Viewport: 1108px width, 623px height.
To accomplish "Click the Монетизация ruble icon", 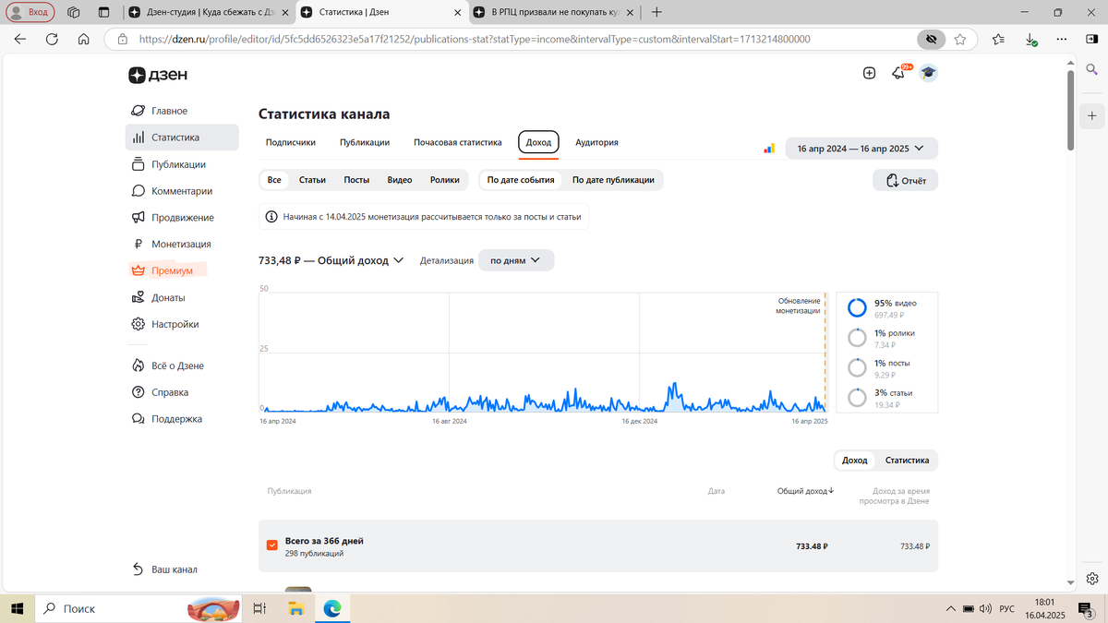I will (138, 245).
